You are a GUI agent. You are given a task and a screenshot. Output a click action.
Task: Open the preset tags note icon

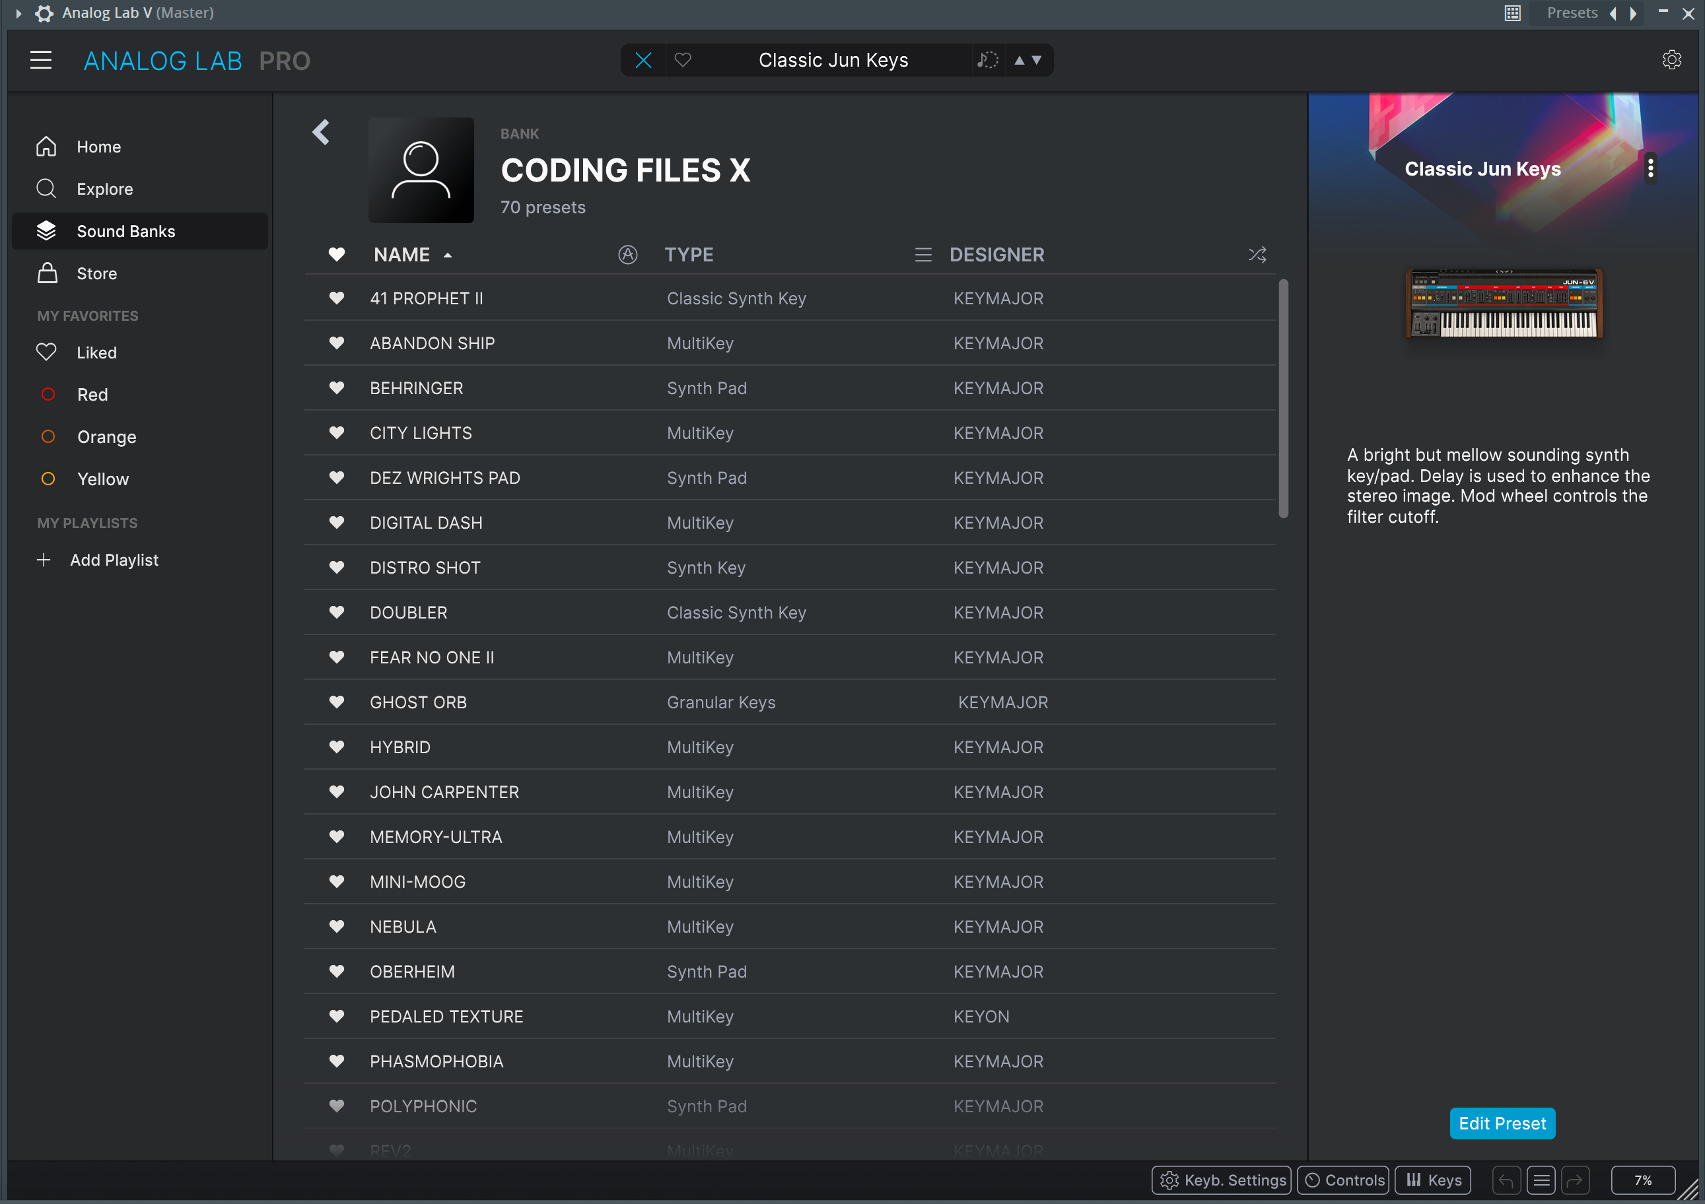click(x=988, y=60)
